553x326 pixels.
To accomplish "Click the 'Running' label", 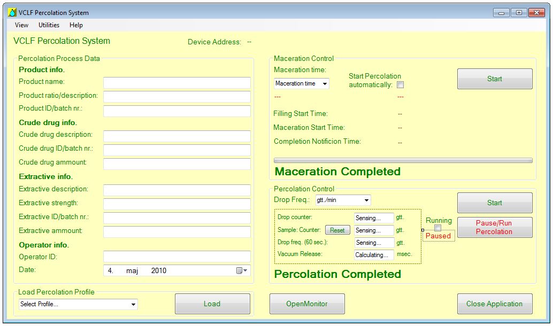I will click(439, 220).
